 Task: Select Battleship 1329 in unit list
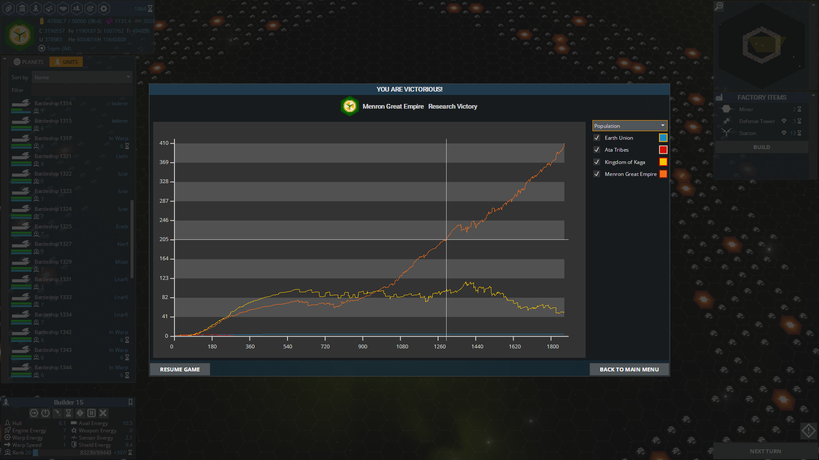click(x=70, y=265)
